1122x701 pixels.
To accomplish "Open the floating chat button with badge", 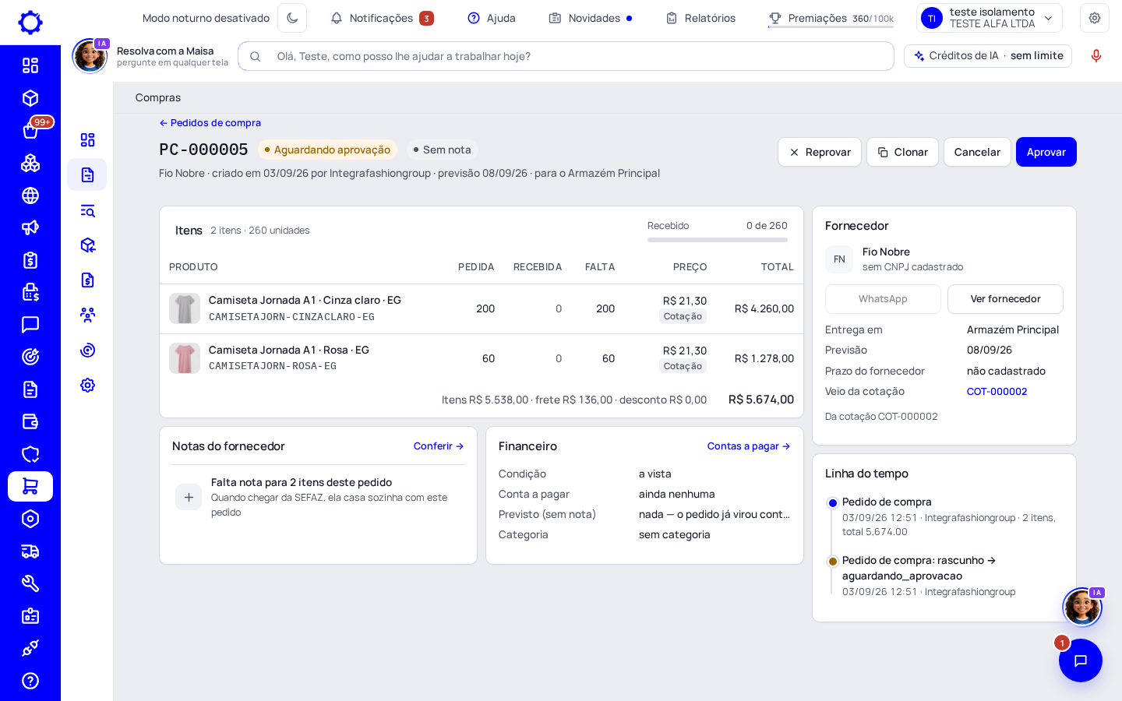I will click(x=1080, y=660).
